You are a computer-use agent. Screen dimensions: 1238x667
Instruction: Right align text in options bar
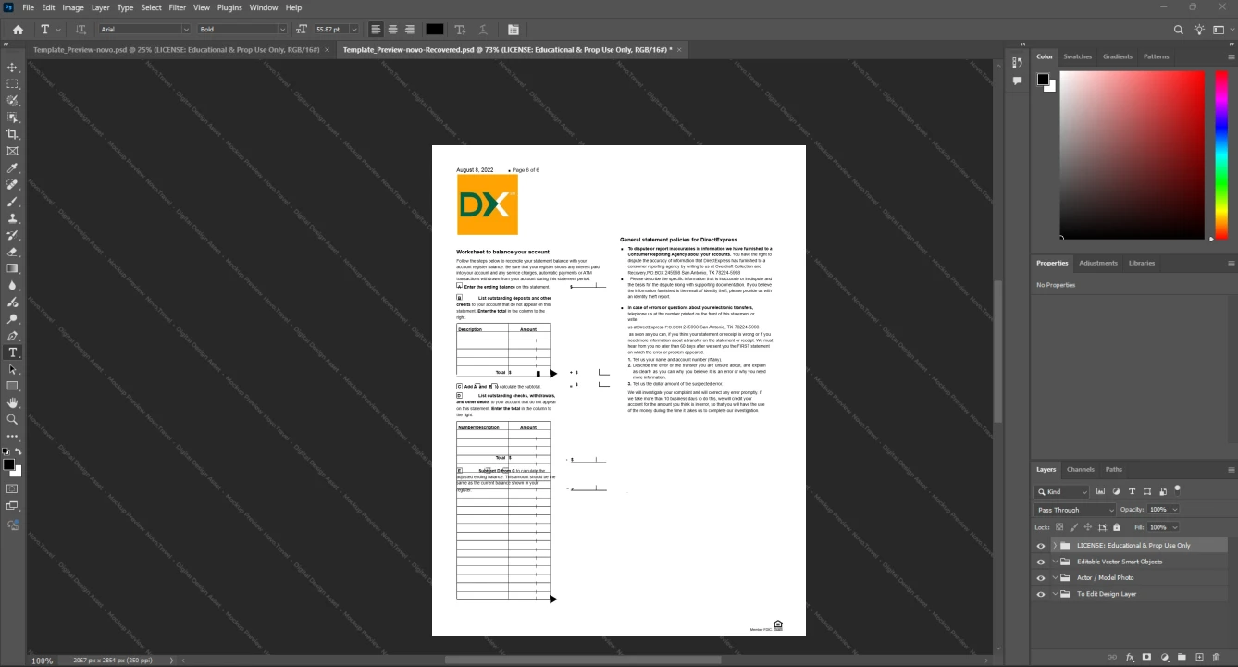point(409,30)
